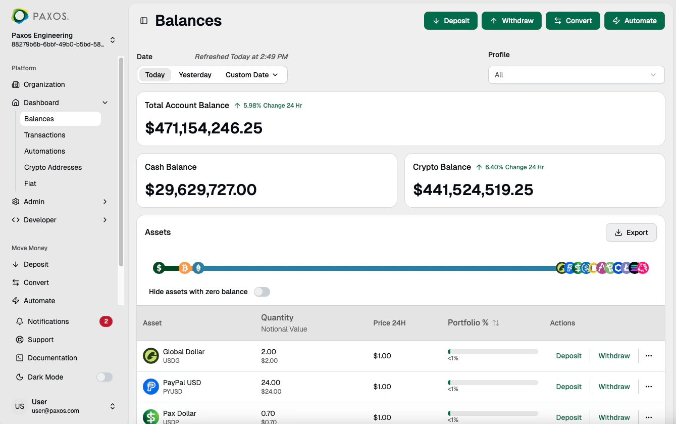
Task: Click the Convert arrows icon in the sidebar
Action: point(16,282)
